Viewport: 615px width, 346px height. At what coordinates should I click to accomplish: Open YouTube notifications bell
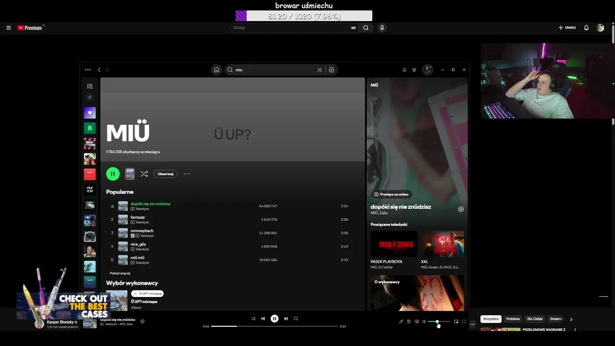tap(586, 28)
